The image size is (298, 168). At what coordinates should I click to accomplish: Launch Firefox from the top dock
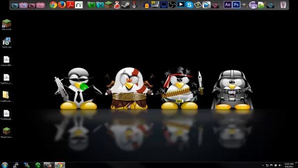pyautogui.click(x=62, y=5)
